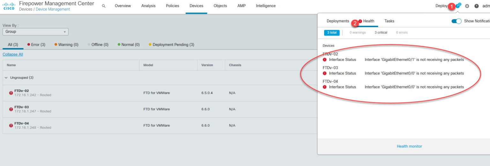Switch to the Deployments tab
The width and height of the screenshot is (490, 166).
click(x=338, y=21)
